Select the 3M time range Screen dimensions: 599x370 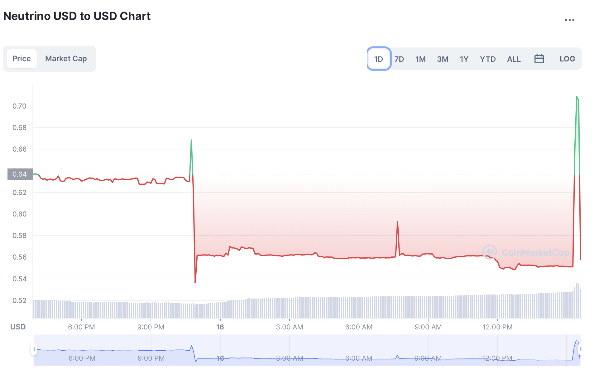pyautogui.click(x=442, y=59)
